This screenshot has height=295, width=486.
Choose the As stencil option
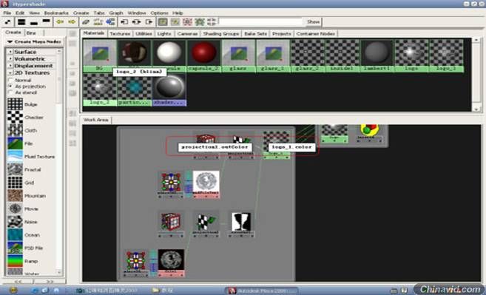(x=10, y=92)
